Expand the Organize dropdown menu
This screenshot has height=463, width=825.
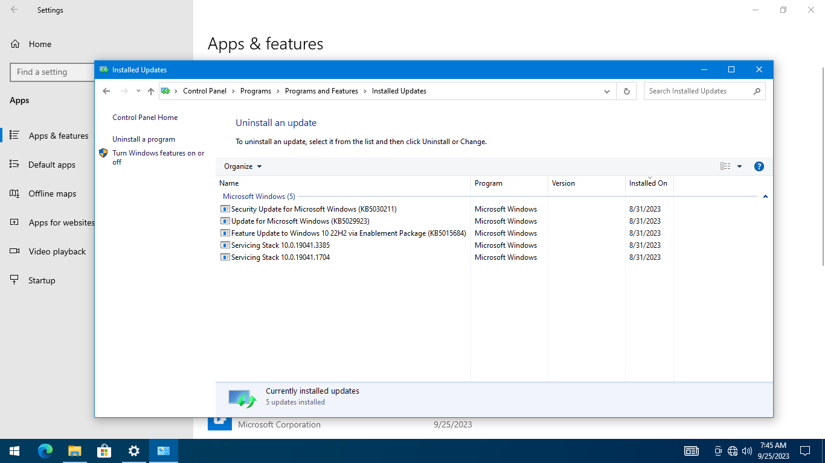pos(243,166)
